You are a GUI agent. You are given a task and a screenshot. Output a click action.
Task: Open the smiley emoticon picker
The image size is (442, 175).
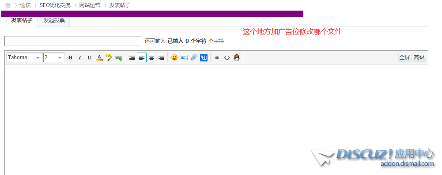coord(174,57)
